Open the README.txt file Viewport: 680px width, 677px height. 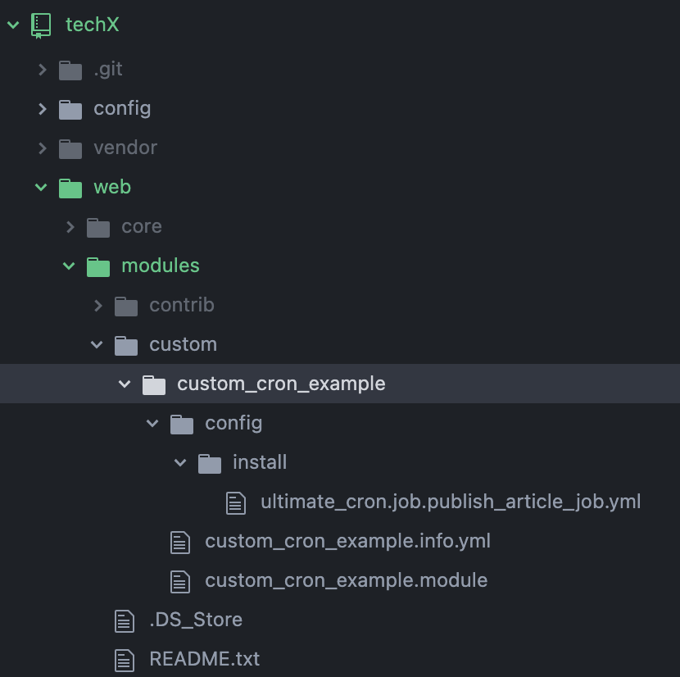tap(204, 659)
